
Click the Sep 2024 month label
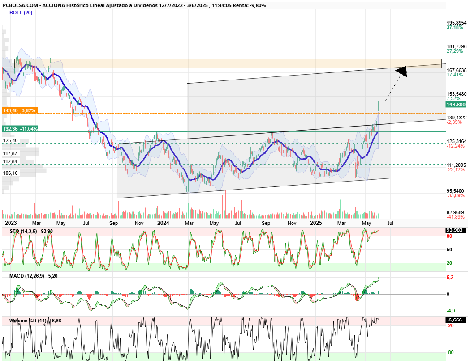pyautogui.click(x=266, y=224)
